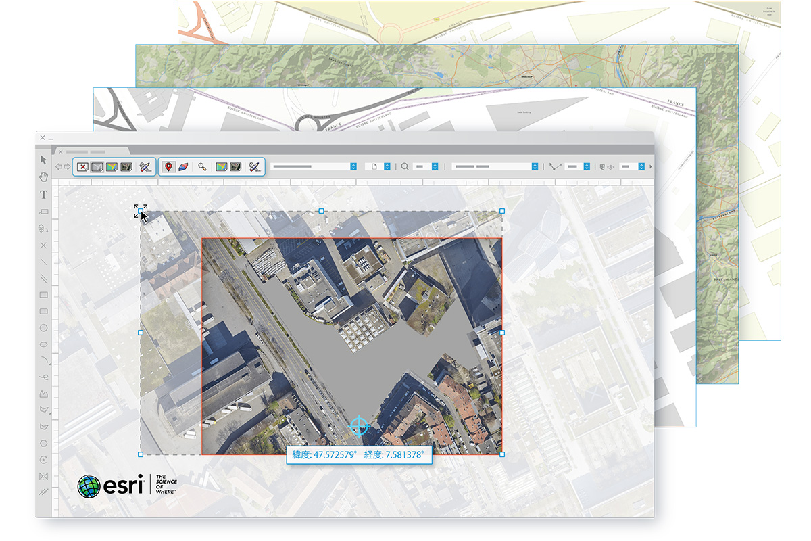Click the blue crosshair target on map
This screenshot has width=811, height=541.
[x=359, y=426]
